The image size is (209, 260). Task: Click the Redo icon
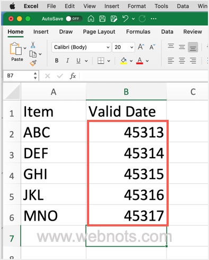142,19
